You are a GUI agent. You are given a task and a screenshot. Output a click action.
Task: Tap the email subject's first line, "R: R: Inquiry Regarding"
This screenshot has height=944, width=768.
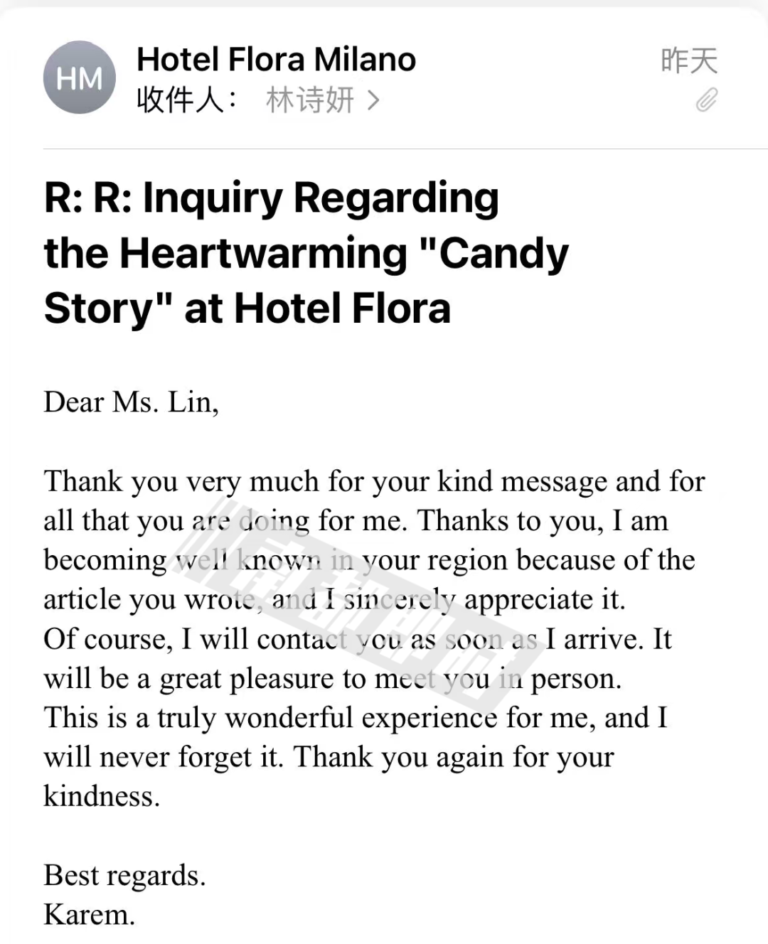[271, 198]
